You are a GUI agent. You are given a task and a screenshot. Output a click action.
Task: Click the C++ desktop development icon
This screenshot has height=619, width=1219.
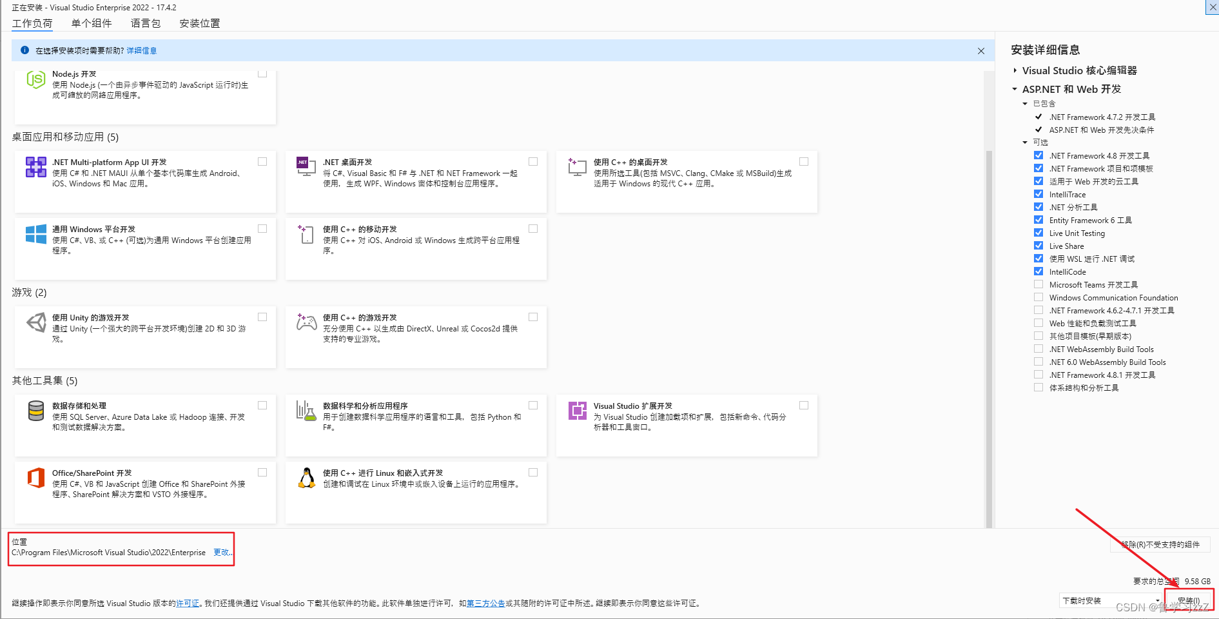(577, 167)
